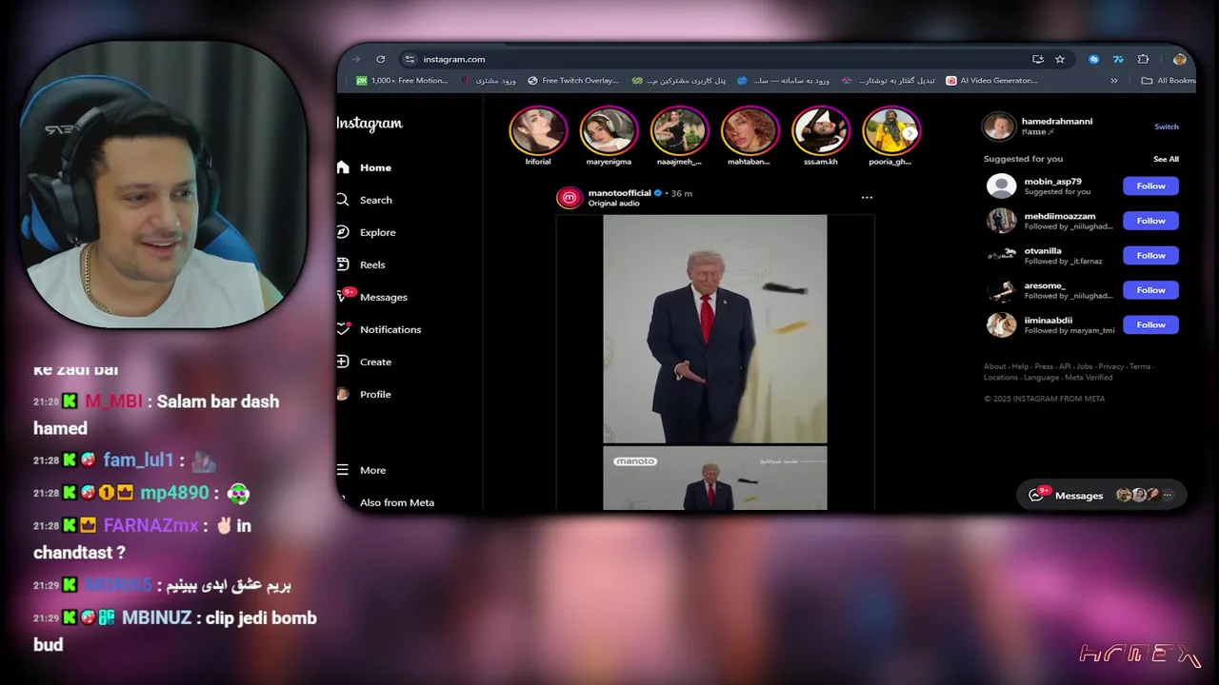Click the Meta Verified footer link

pos(1089,378)
